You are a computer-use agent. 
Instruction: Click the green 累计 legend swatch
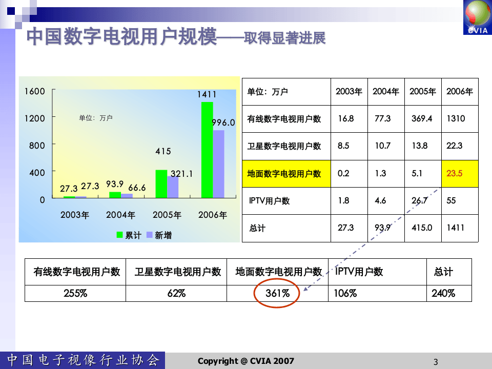pos(119,235)
